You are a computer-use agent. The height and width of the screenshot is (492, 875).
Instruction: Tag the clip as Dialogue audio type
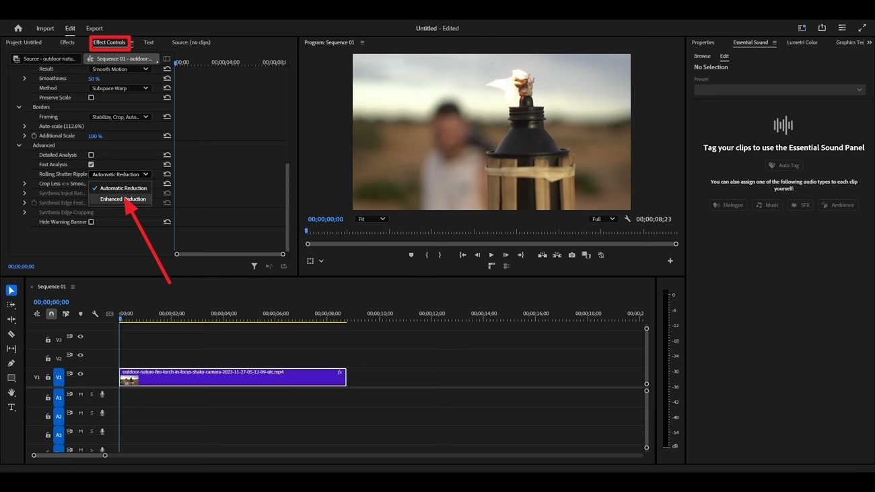(x=728, y=205)
